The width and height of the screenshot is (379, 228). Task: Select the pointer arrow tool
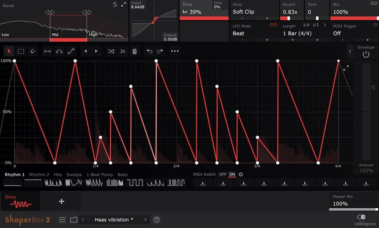tap(9, 51)
